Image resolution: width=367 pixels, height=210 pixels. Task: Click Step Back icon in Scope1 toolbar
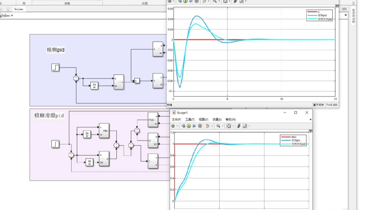(183, 126)
